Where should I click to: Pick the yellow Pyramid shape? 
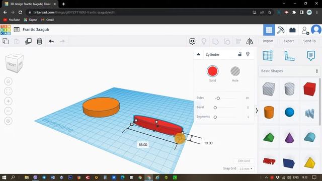click(310, 163)
